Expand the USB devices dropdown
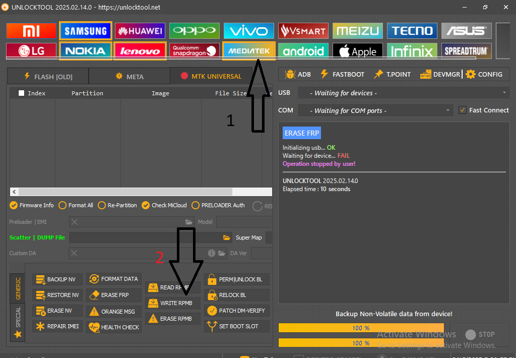The image size is (516, 358). pyautogui.click(x=403, y=93)
